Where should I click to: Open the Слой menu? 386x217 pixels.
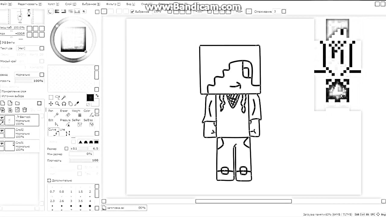71,4
